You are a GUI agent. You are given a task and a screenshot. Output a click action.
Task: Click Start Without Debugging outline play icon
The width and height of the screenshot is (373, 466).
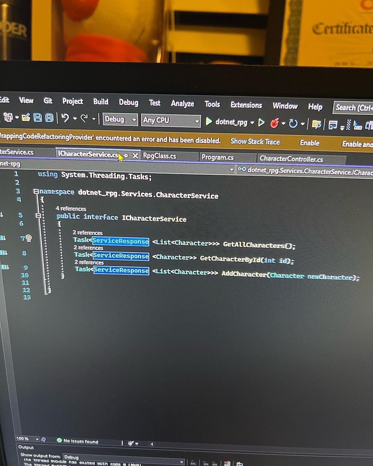click(x=262, y=123)
